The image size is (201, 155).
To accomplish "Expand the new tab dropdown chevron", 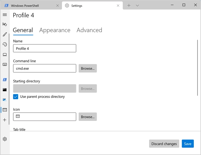I will click(x=137, y=5).
